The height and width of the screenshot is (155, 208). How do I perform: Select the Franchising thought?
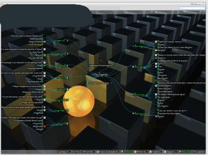38,124
